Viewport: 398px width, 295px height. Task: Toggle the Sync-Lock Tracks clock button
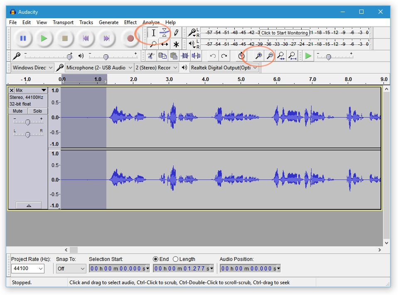click(241, 56)
